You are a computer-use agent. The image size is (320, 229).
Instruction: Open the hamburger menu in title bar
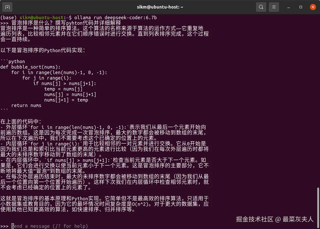click(274, 7)
